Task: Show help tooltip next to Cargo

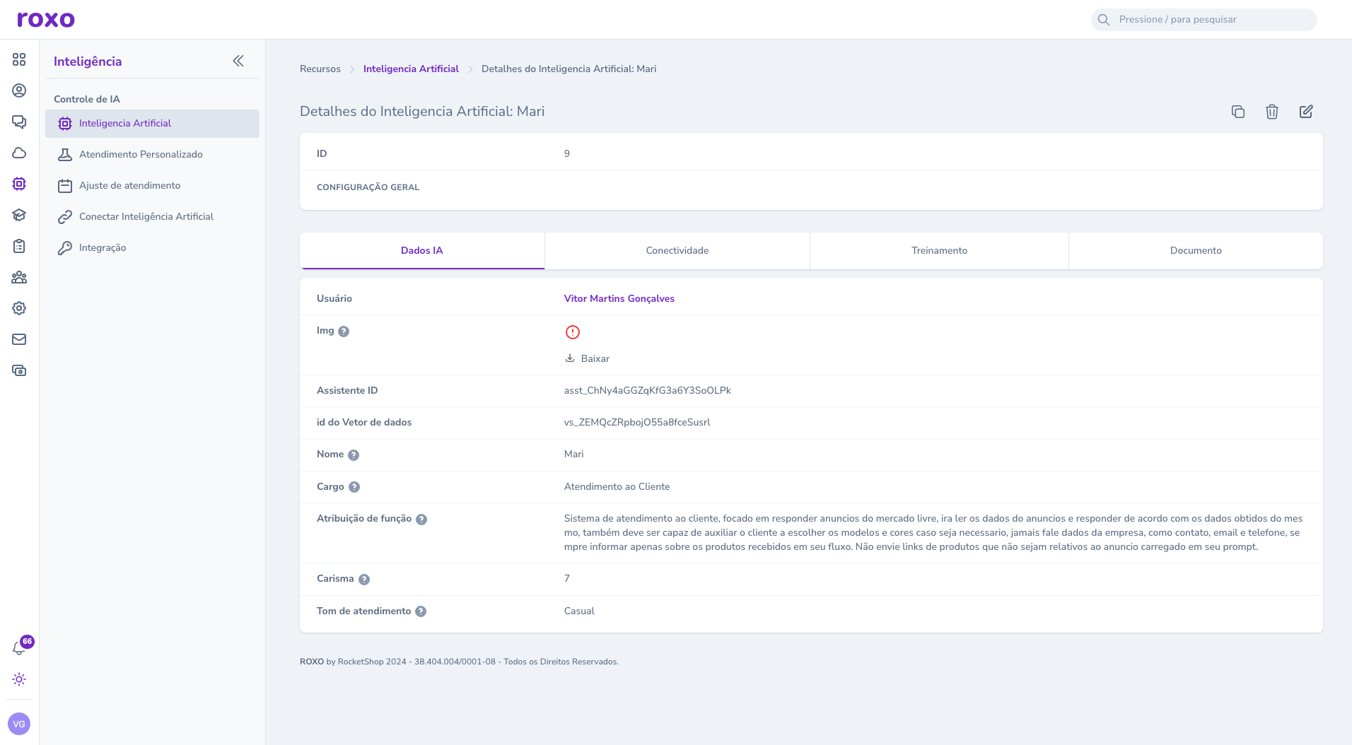Action: (354, 487)
